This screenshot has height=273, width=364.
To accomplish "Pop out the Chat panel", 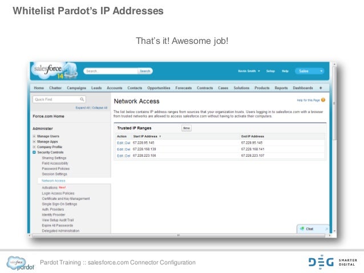I will [326, 229].
